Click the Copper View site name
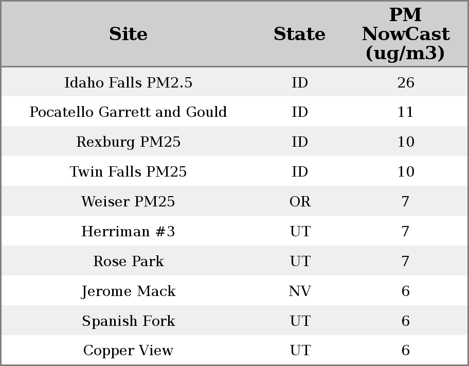 (x=128, y=350)
